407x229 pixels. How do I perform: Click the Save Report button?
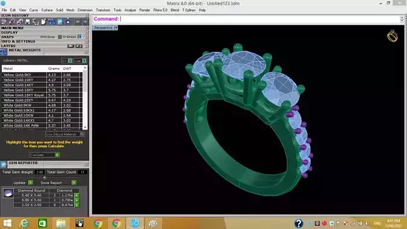(58, 183)
